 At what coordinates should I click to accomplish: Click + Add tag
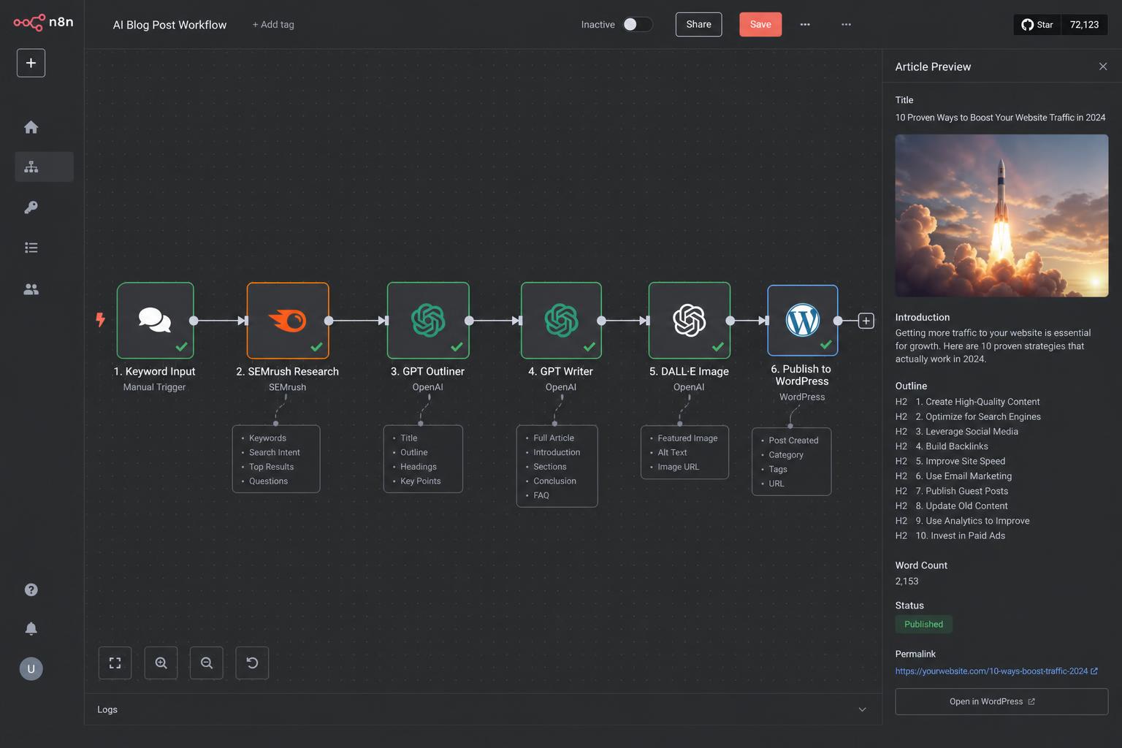click(273, 24)
